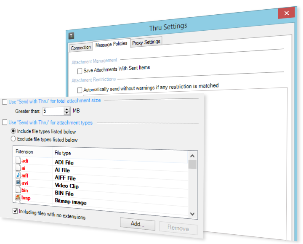Uncheck Including files with no extensions
Screen dimensions: 303x244
(15, 211)
